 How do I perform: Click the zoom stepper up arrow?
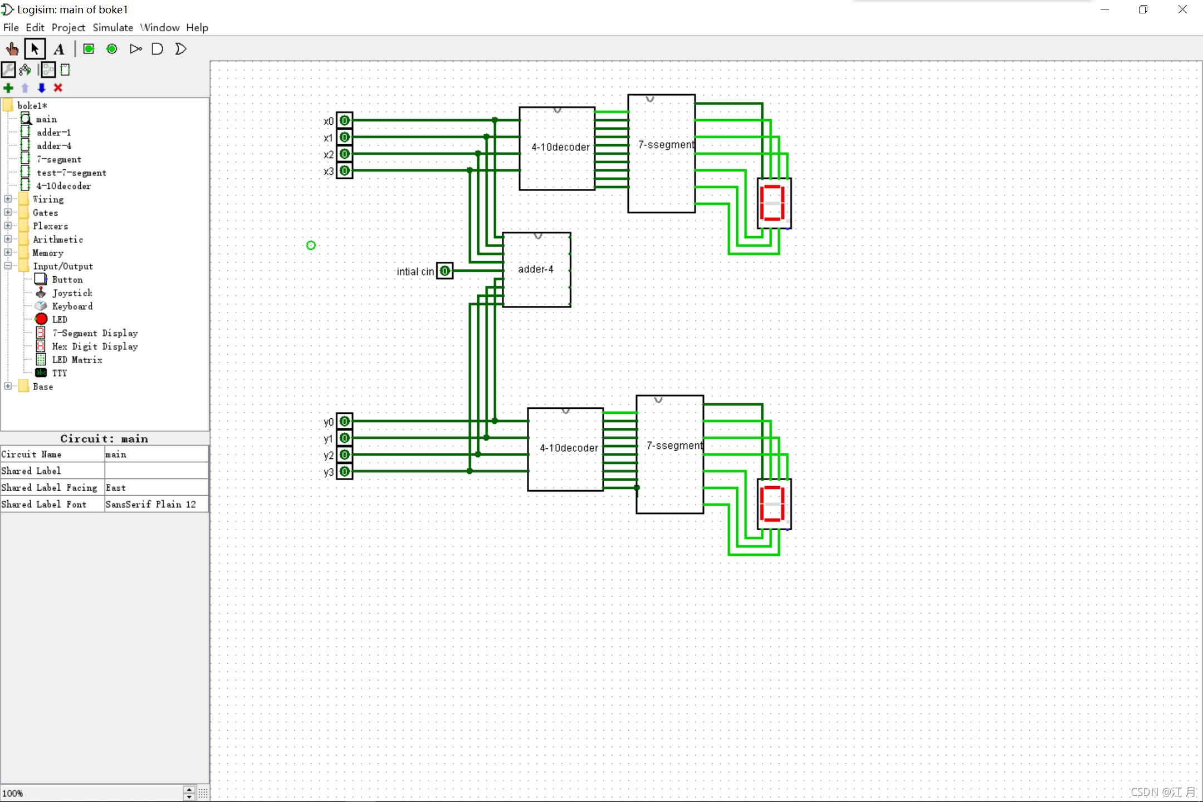(x=189, y=789)
